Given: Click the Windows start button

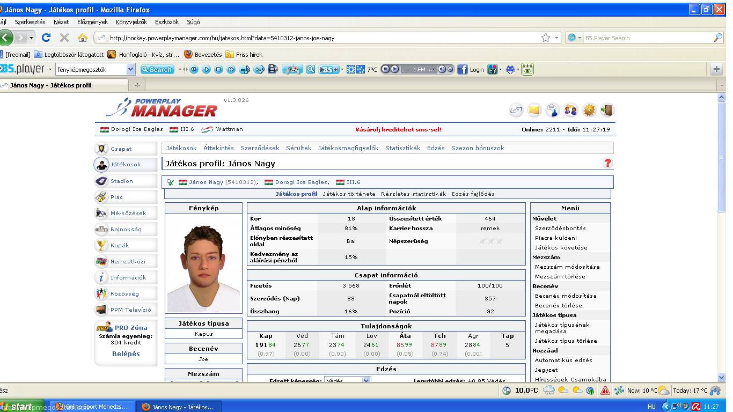Looking at the screenshot, I should pyautogui.click(x=22, y=407).
